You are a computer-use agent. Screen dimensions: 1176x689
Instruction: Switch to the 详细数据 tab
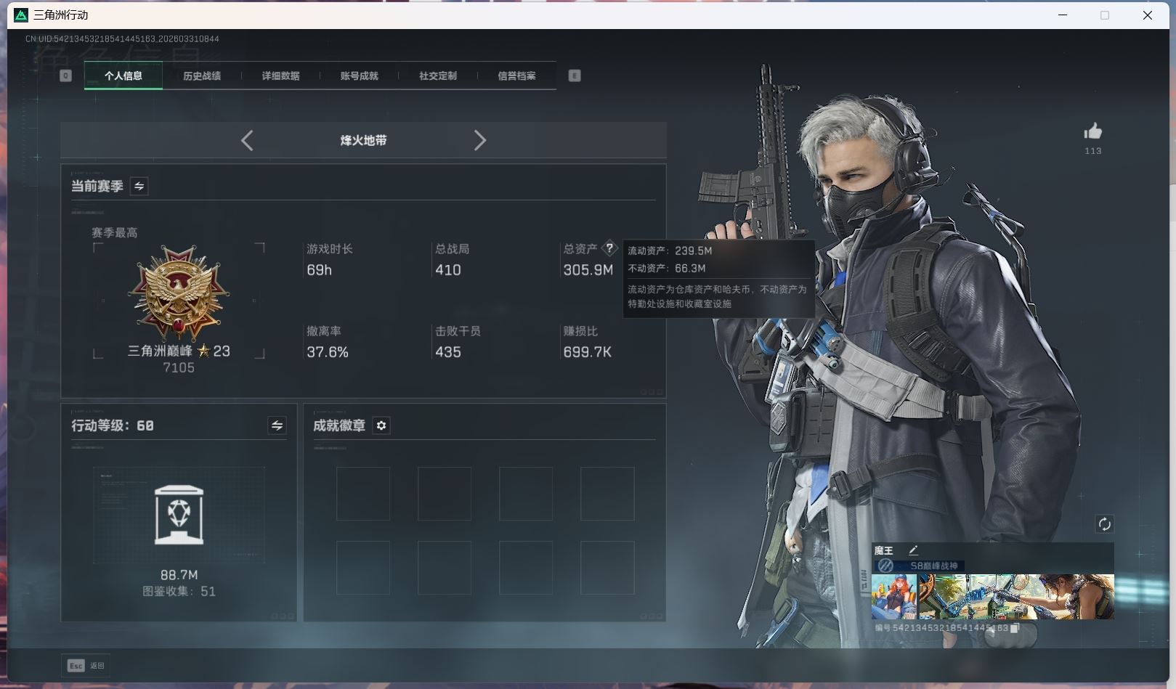click(x=280, y=76)
